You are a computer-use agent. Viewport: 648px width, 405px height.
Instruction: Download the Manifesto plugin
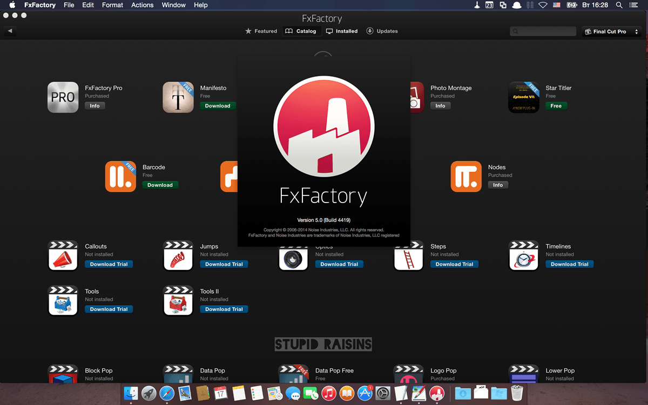point(218,106)
